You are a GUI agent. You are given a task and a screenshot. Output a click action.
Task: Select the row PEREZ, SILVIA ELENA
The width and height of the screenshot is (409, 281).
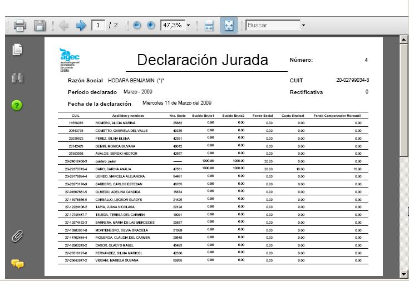213,139
